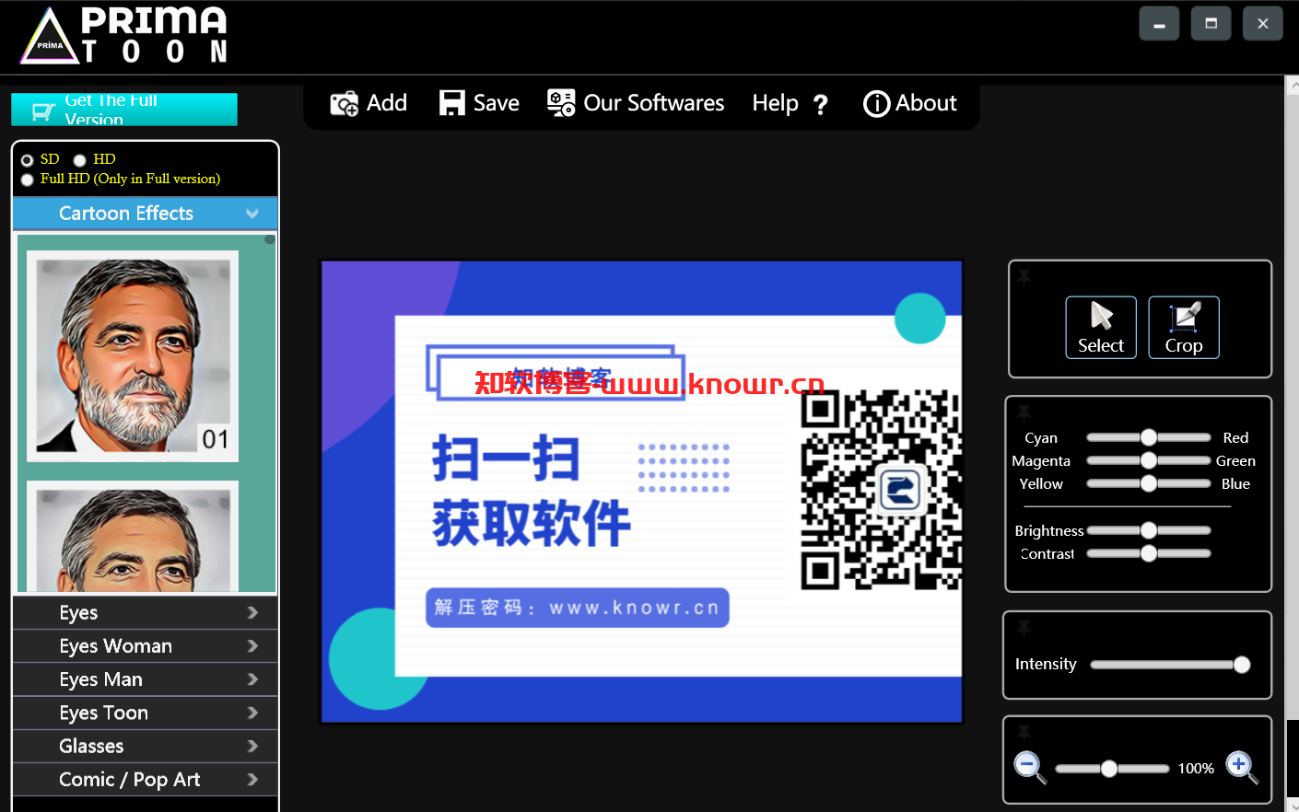The width and height of the screenshot is (1299, 812).
Task: Pin the color adjustment panel
Action: [1024, 412]
